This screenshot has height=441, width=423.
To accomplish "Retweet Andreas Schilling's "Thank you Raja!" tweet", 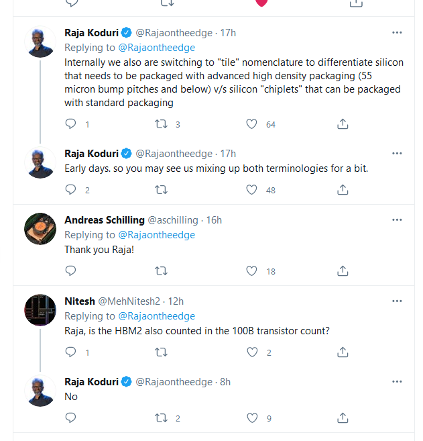I will [162, 271].
